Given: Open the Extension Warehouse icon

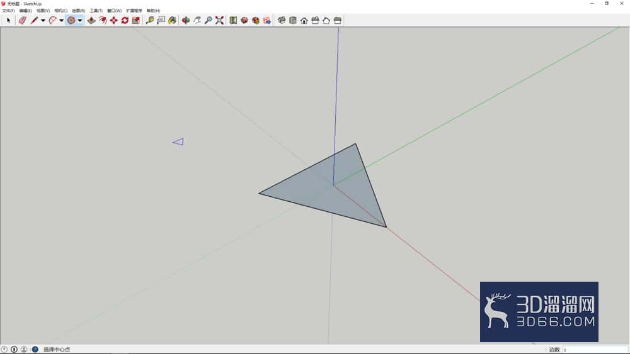Looking at the screenshot, I should tap(244, 21).
